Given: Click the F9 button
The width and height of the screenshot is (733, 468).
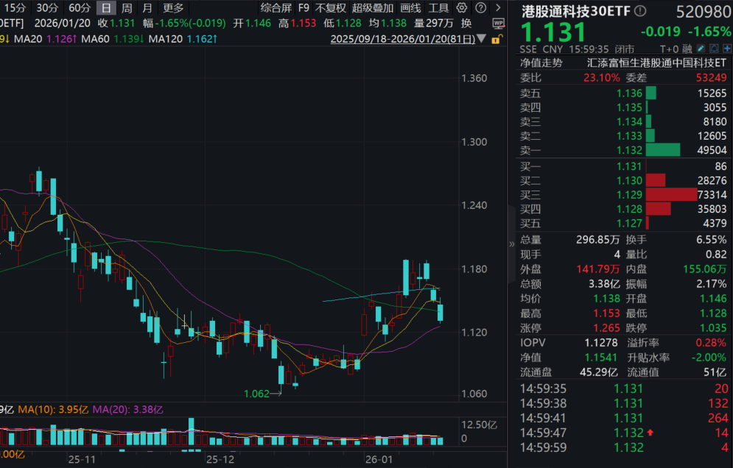Looking at the screenshot, I should (304, 7).
